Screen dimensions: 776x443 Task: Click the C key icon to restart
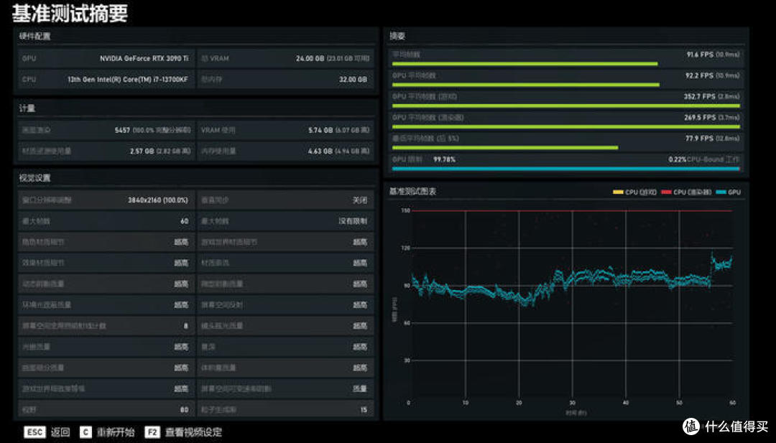pyautogui.click(x=86, y=432)
